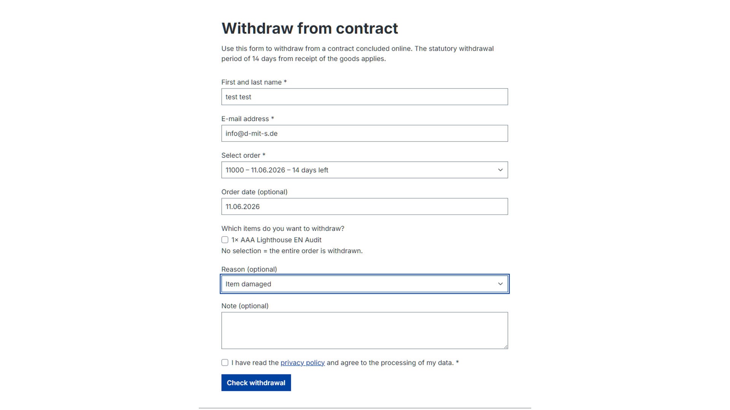Click inside the Note text area
Image resolution: width=730 pixels, height=410 pixels.
[x=365, y=331]
